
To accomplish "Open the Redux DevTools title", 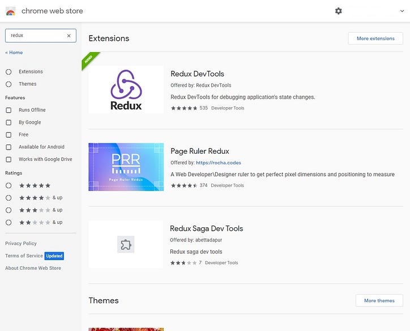I will pyautogui.click(x=197, y=74).
